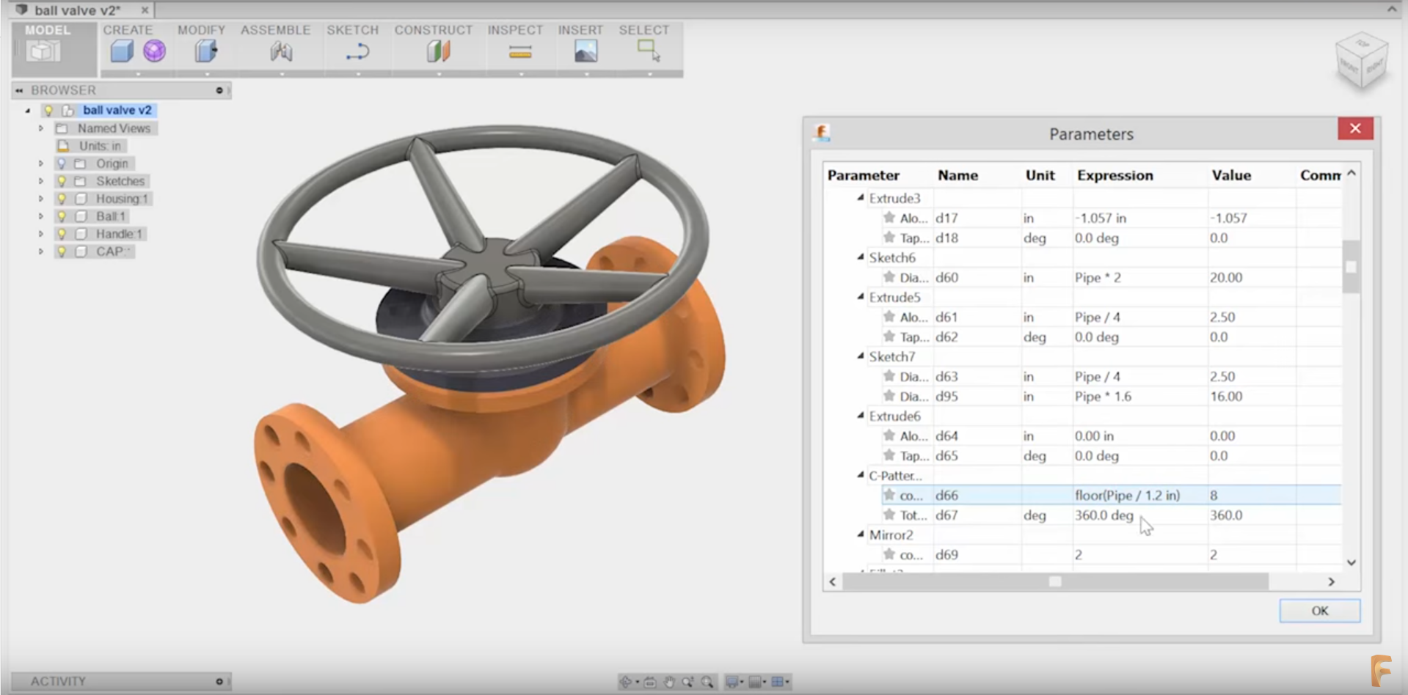Click OK in the Parameters dialog
Image resolution: width=1408 pixels, height=695 pixels.
point(1318,611)
